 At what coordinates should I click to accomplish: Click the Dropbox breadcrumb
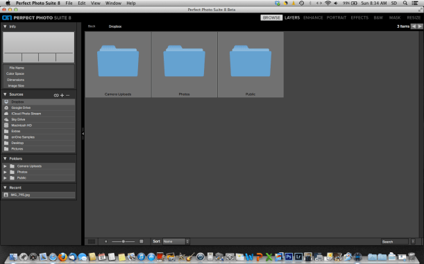tap(115, 26)
